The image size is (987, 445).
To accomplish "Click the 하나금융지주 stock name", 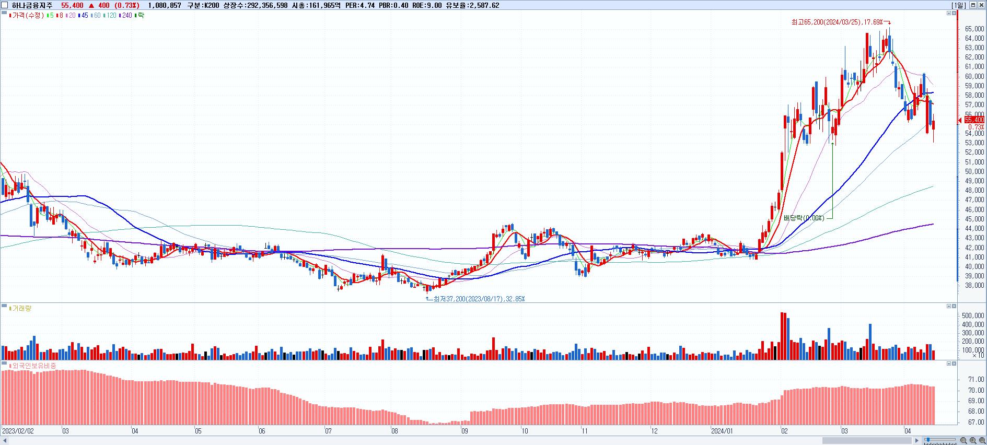I will (32, 5).
